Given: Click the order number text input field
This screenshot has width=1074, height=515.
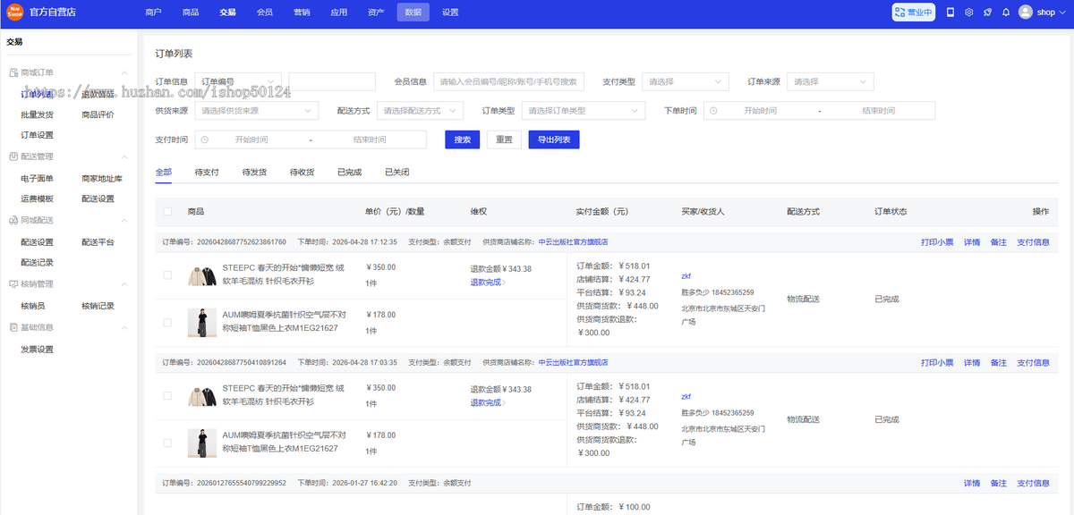Looking at the screenshot, I should point(332,81).
